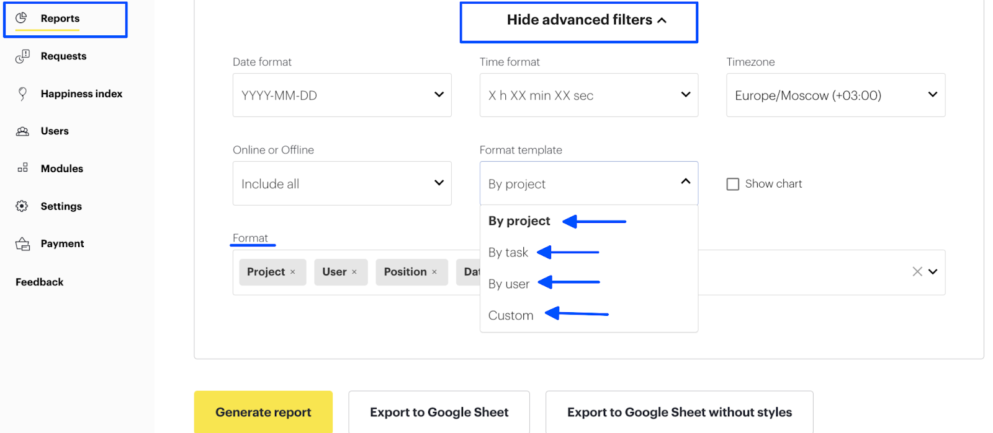Remove the User tag from Format

[x=354, y=272]
